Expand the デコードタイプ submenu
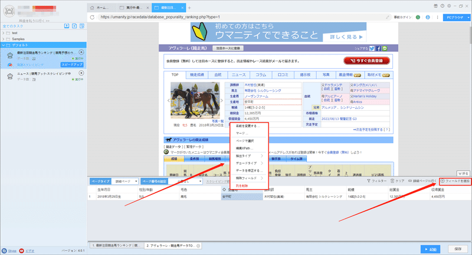The height and width of the screenshot is (255, 472). pyautogui.click(x=249, y=163)
